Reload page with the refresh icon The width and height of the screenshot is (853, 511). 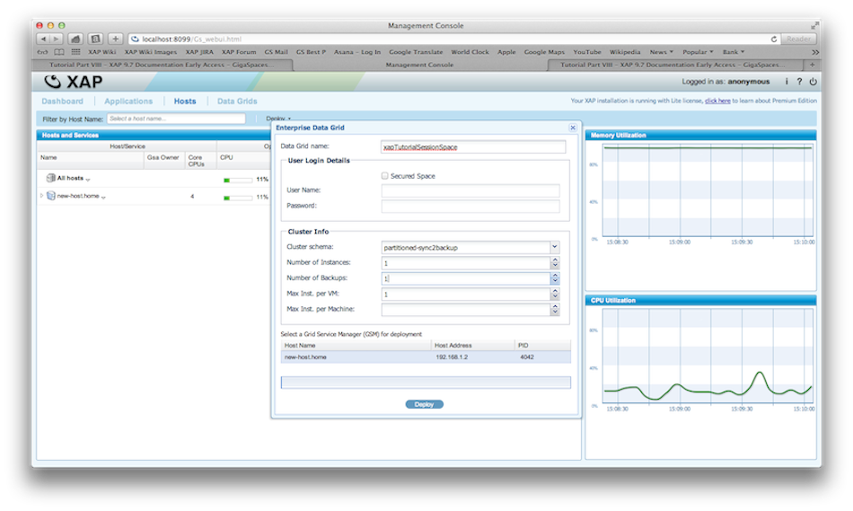pos(774,40)
